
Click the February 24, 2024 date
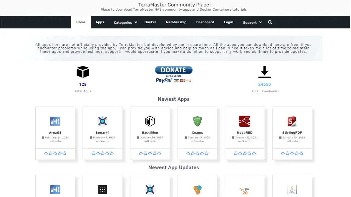(x=57, y=138)
